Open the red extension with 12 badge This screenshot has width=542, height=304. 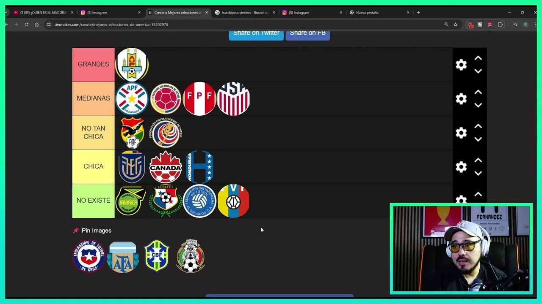click(470, 24)
